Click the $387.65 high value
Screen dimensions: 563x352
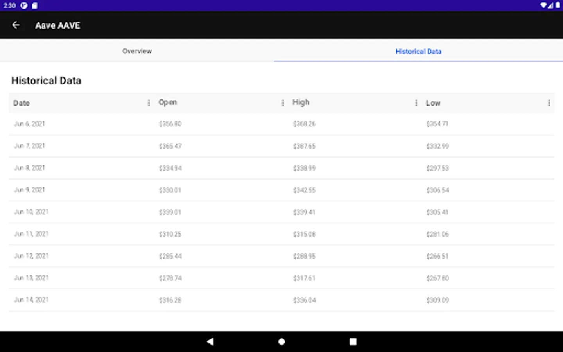(304, 146)
